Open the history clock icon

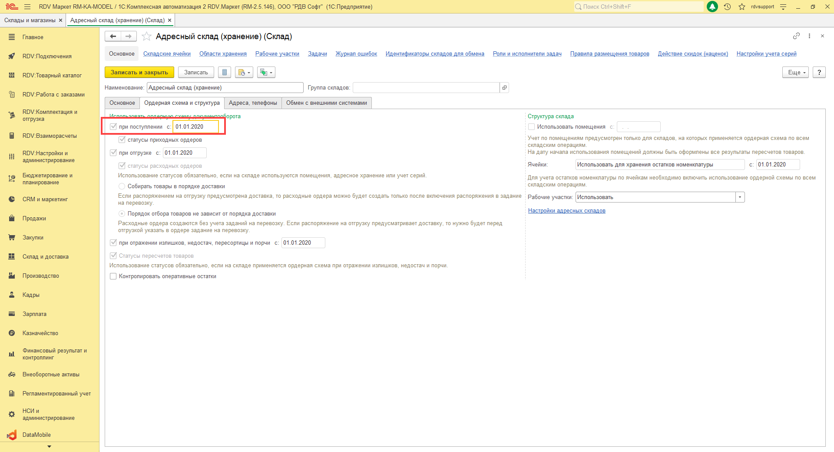pos(727,7)
